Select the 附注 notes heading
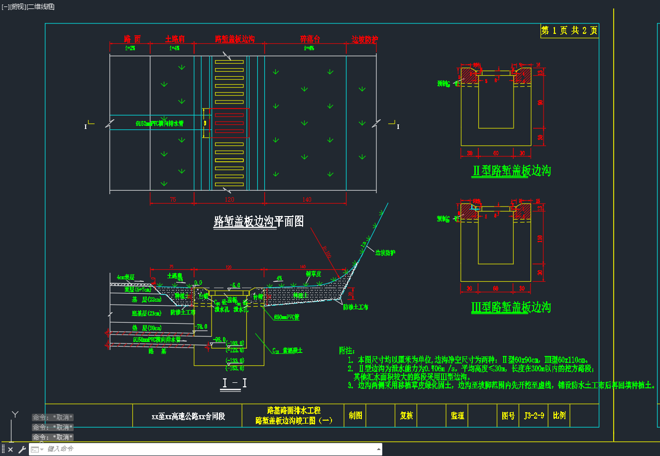Image resolution: width=660 pixels, height=456 pixels. tap(346, 350)
